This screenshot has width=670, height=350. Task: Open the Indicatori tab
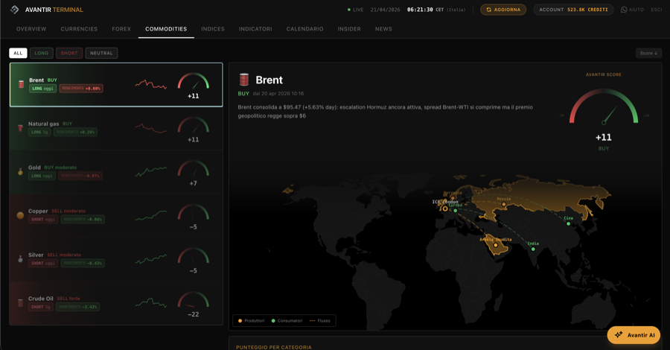255,29
